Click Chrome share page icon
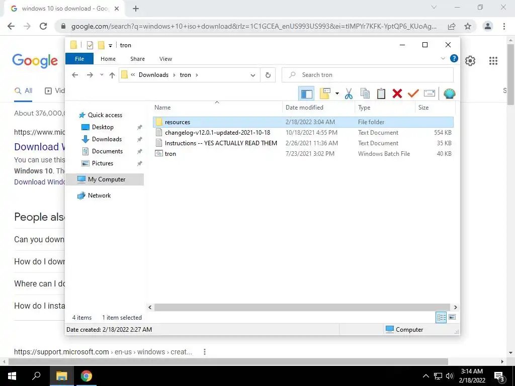Image resolution: width=515 pixels, height=386 pixels. pos(452,26)
